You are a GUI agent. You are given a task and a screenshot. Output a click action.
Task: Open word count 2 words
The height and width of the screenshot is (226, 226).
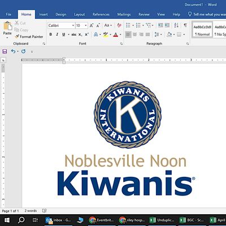click(31, 211)
